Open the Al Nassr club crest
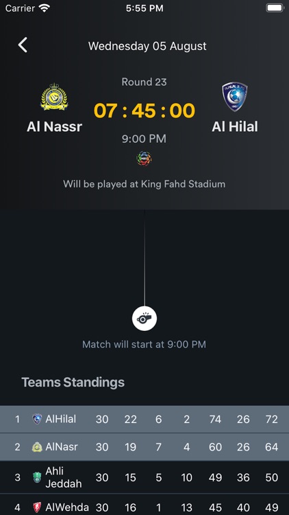289x515 pixels. [x=54, y=97]
